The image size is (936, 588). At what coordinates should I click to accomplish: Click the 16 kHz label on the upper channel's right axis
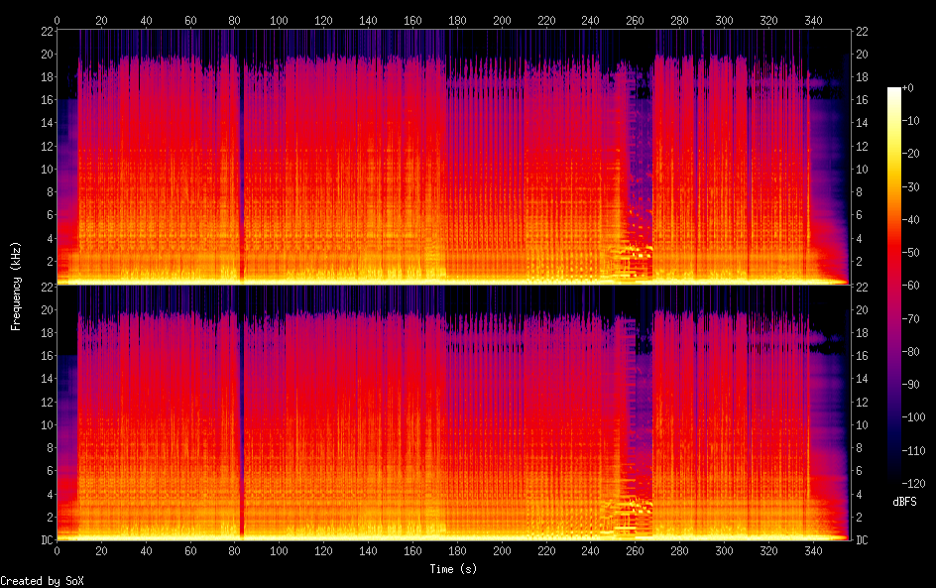862,99
